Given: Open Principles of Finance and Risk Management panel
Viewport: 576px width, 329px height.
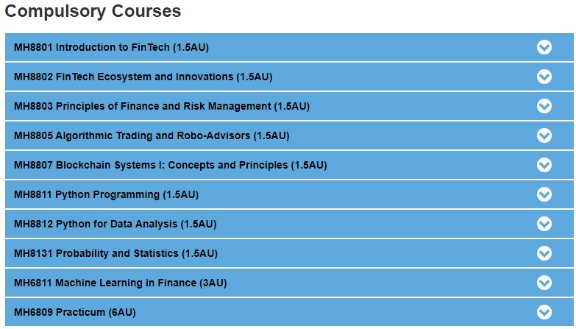Looking at the screenshot, I should 162,107.
